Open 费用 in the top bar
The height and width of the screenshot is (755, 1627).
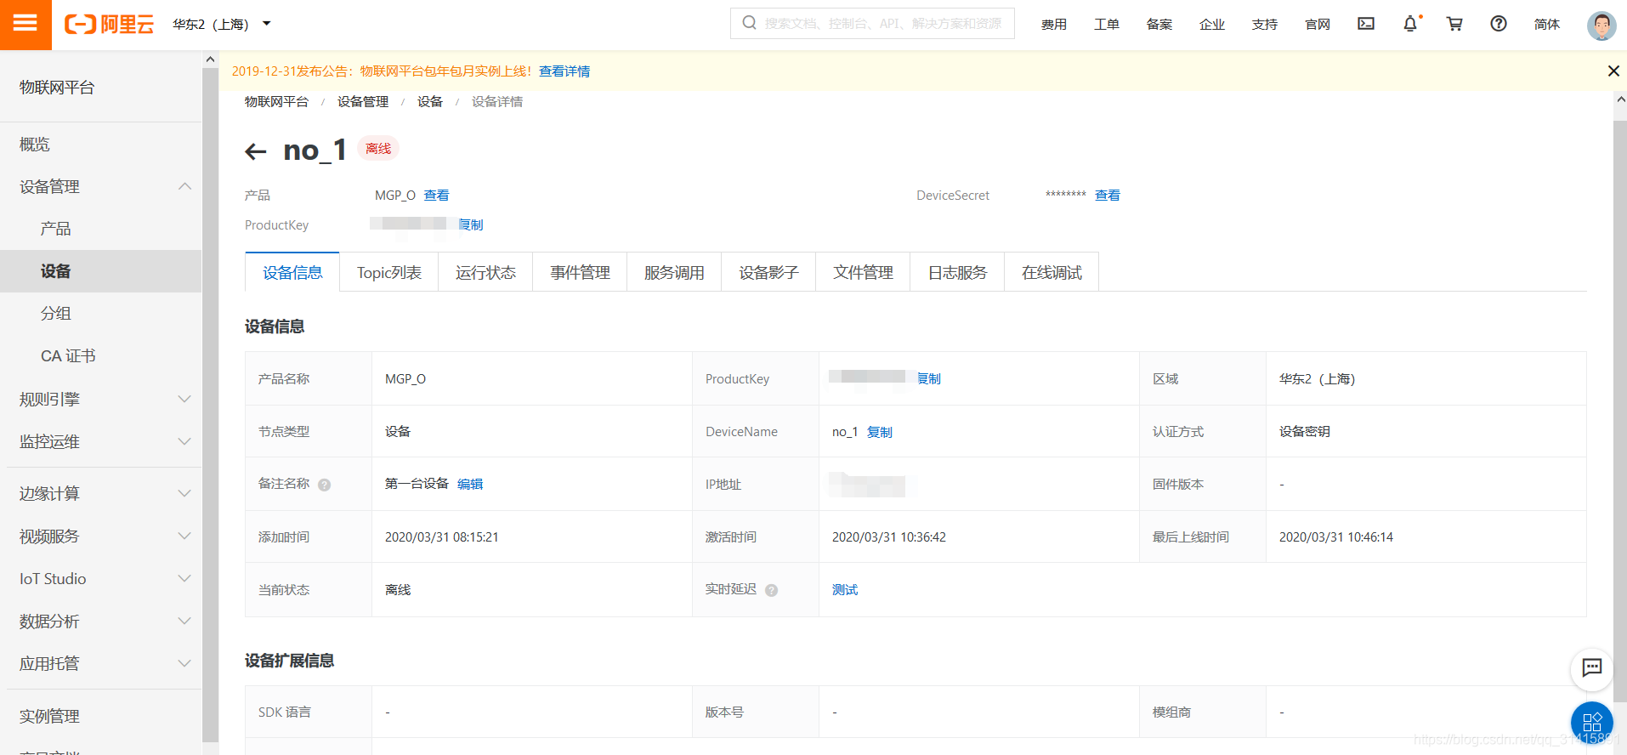[x=1054, y=24]
